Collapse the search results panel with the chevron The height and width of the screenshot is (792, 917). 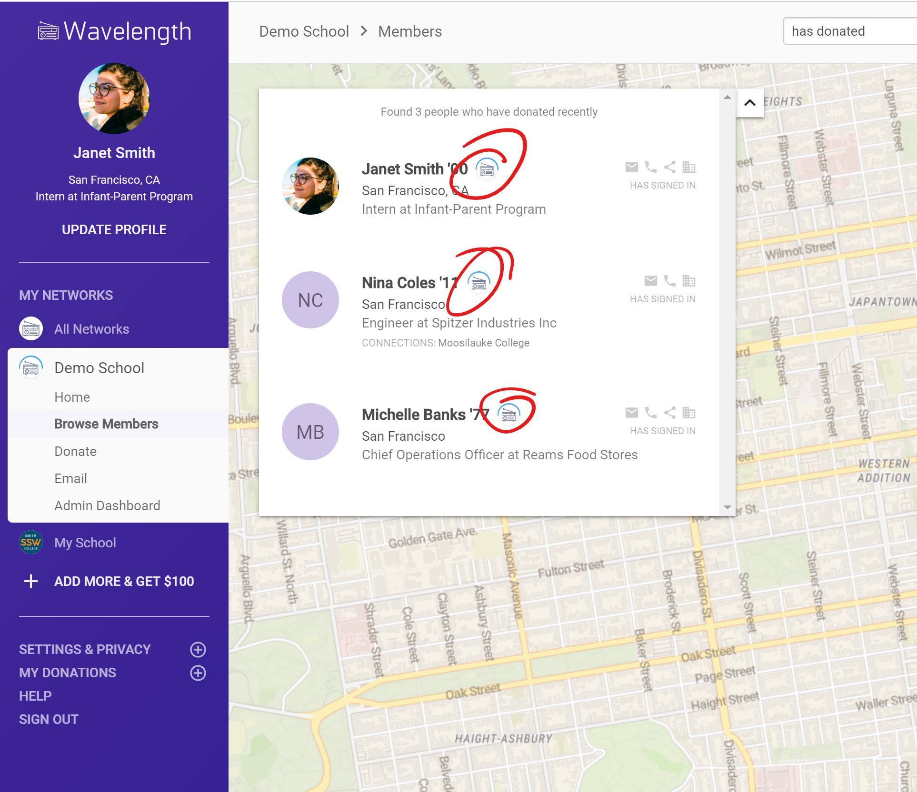(749, 103)
